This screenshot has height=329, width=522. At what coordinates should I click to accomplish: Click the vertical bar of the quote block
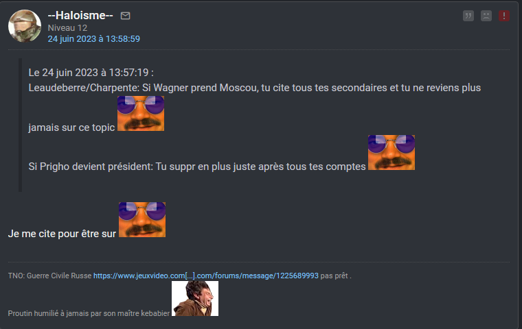(21, 125)
